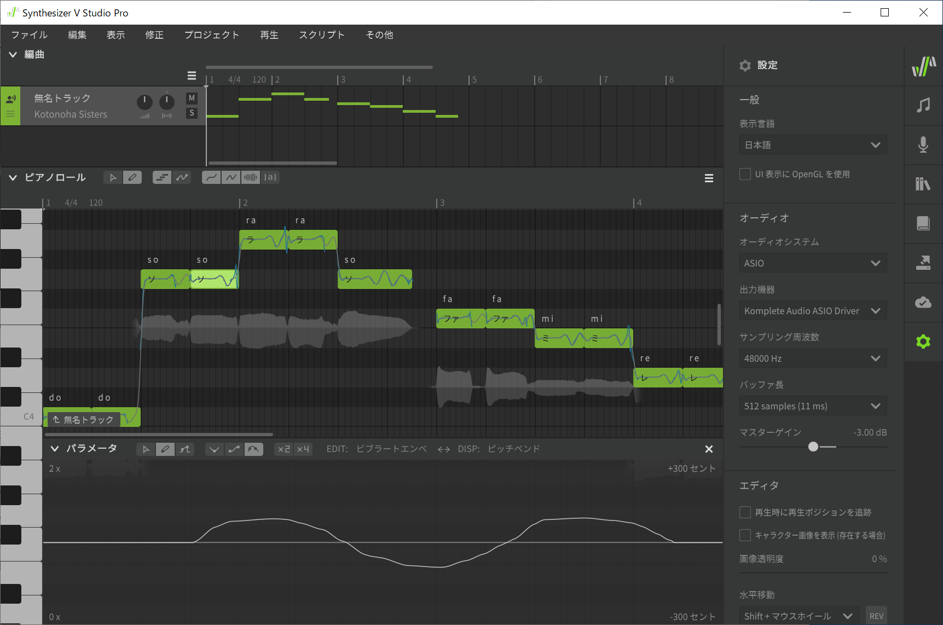Select the step-line tool in parameter panel

point(184,449)
